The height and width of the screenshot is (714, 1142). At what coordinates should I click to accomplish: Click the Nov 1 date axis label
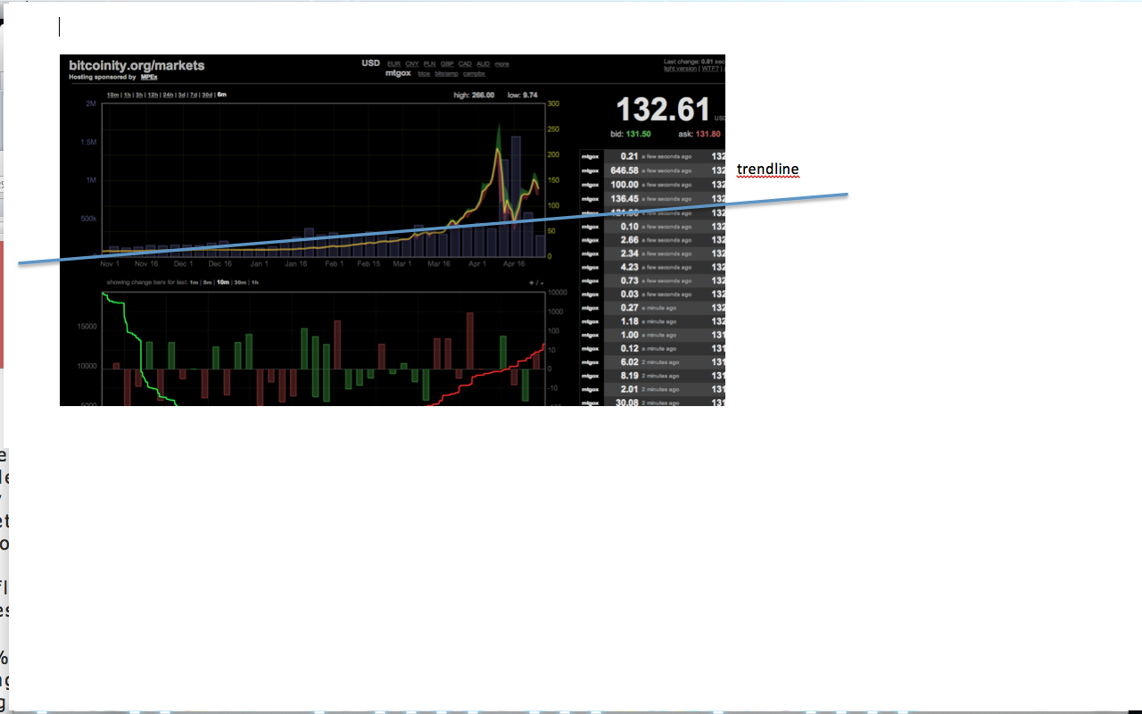[110, 264]
